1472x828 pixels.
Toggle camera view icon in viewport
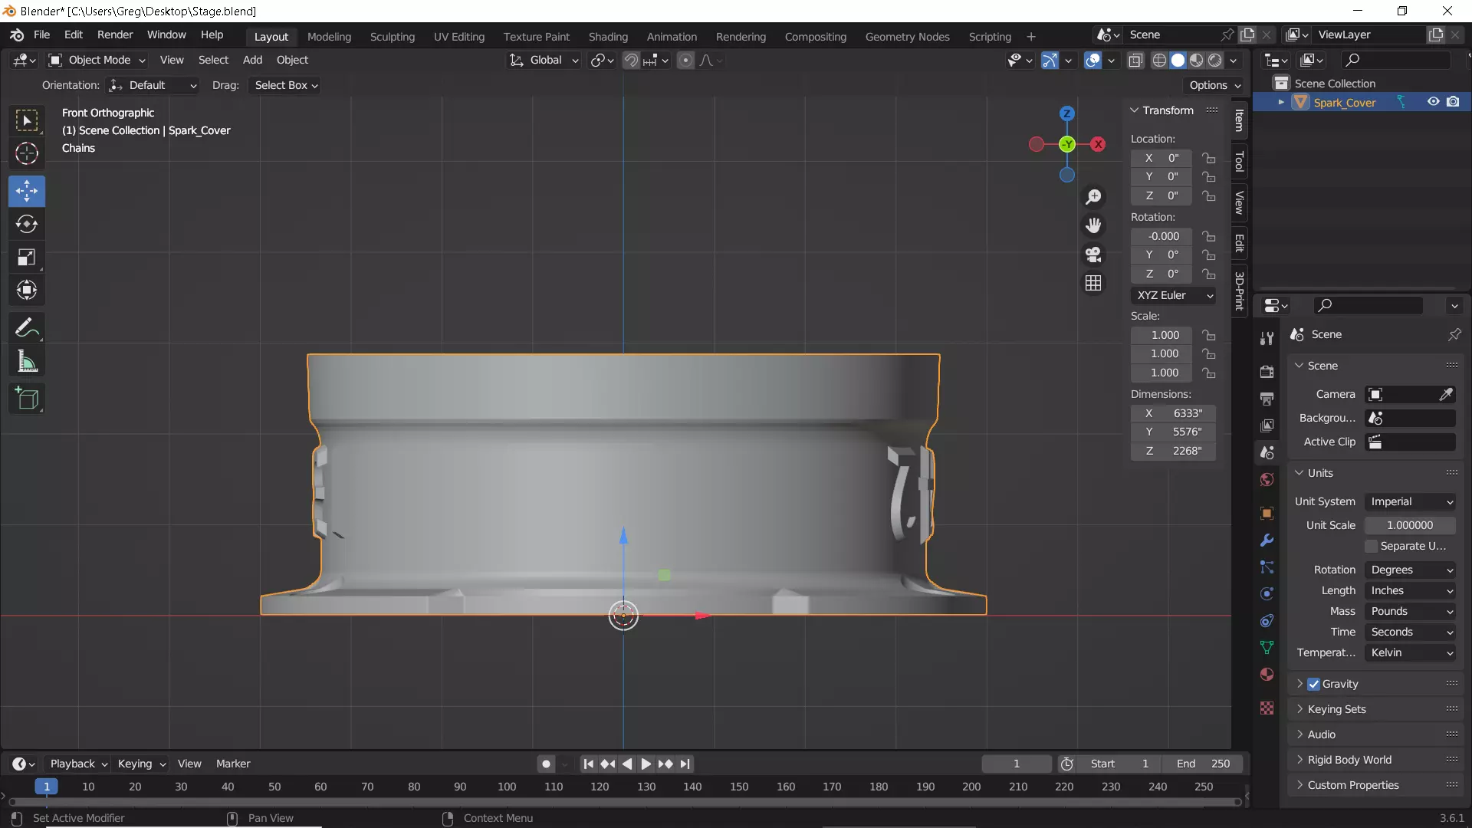tap(1093, 255)
